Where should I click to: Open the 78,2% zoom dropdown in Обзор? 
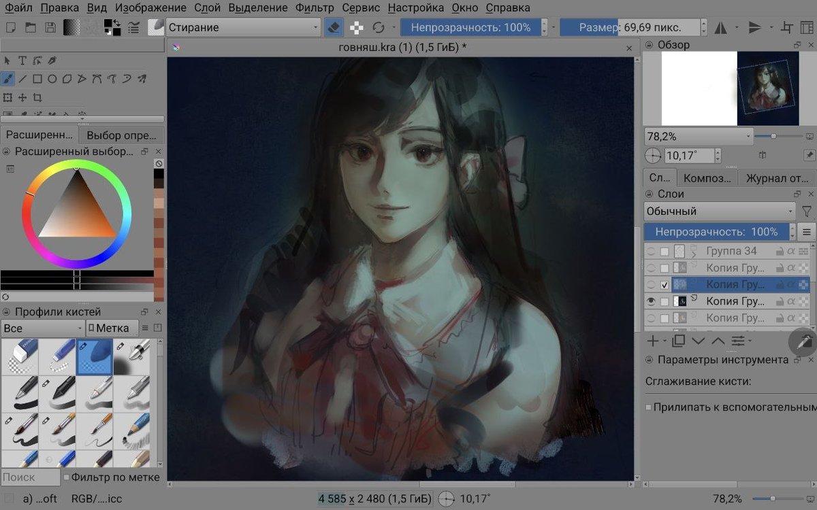[x=698, y=136]
